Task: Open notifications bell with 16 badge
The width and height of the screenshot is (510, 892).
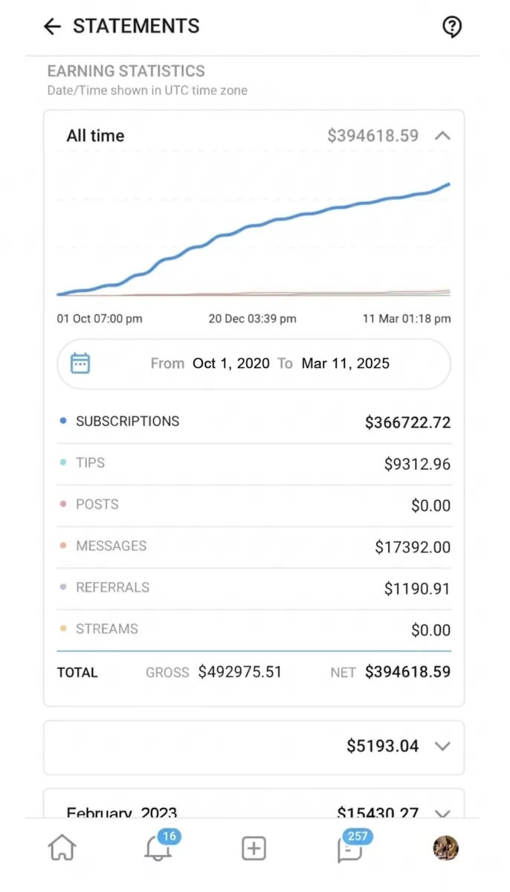Action: (x=158, y=848)
